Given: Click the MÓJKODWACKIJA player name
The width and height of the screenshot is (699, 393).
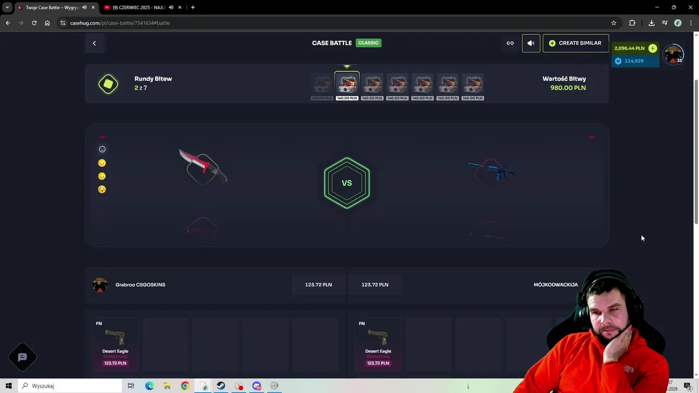Looking at the screenshot, I should [x=555, y=285].
